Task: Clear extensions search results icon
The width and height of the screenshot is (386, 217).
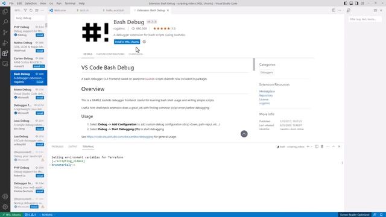Action: tap(37, 10)
